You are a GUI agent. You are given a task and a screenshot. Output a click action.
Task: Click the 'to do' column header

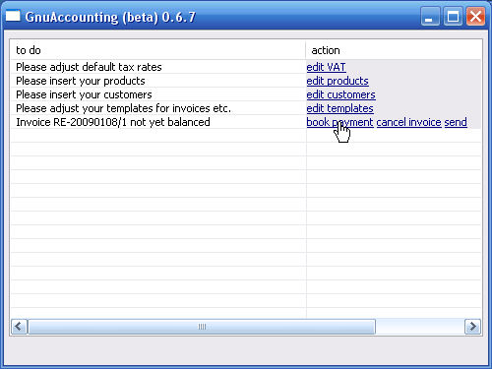point(158,50)
